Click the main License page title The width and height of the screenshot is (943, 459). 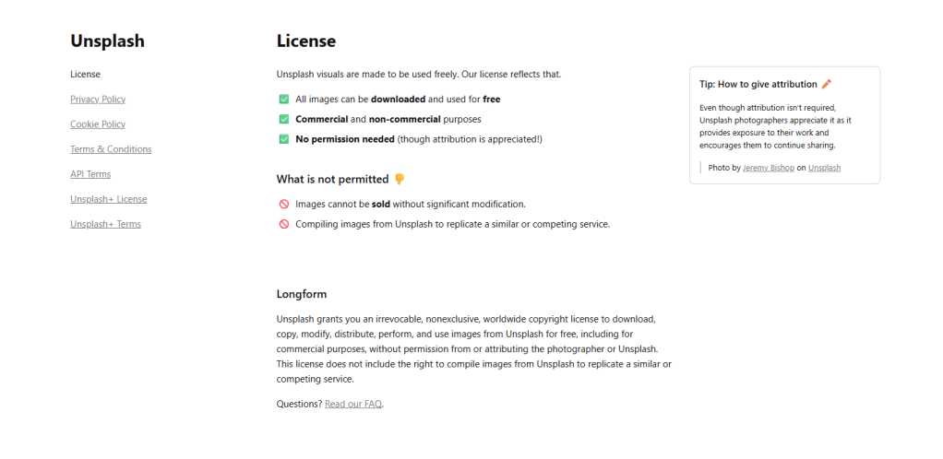306,41
